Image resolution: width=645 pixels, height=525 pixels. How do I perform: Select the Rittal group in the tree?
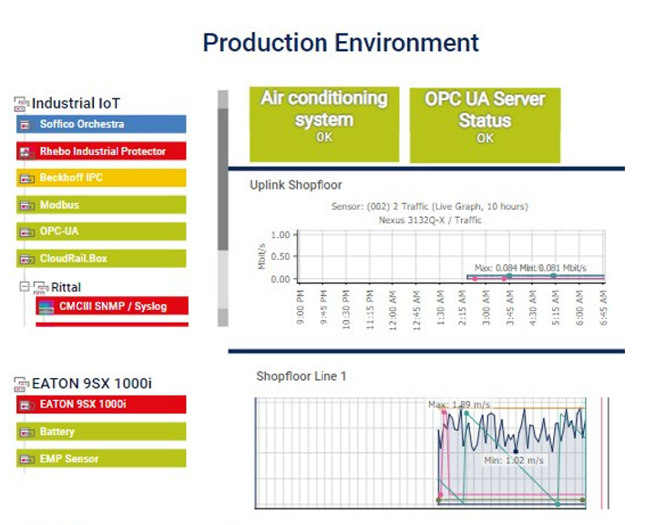(x=66, y=287)
